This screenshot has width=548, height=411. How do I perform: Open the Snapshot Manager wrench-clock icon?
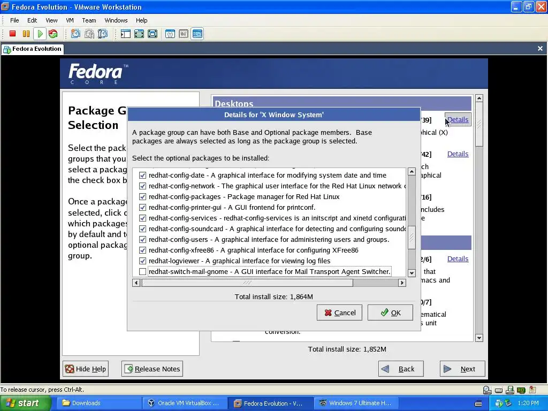(x=103, y=34)
